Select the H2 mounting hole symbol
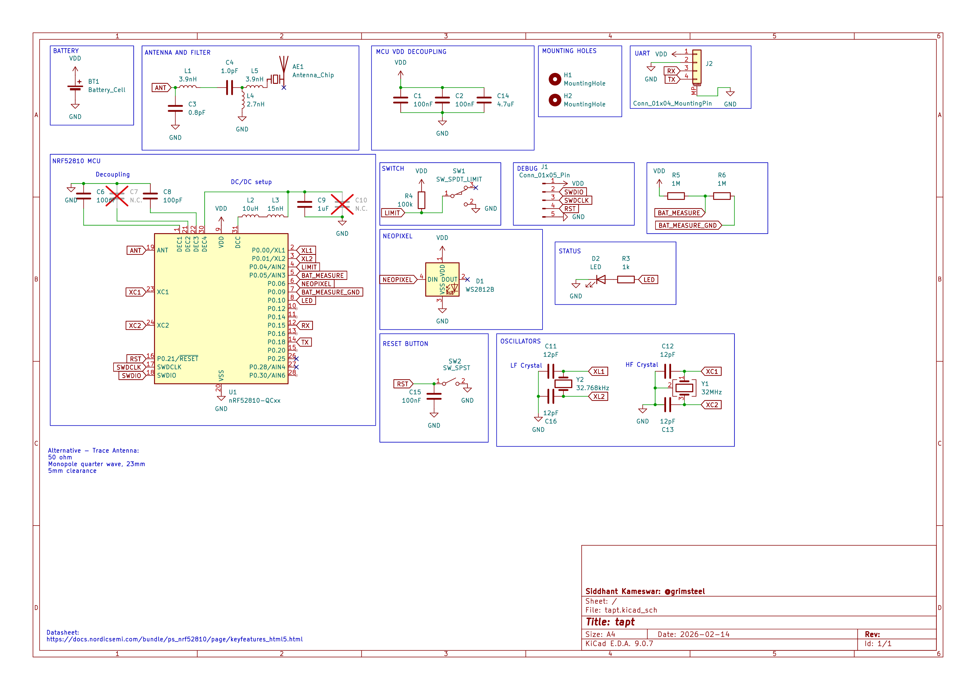 pyautogui.click(x=555, y=100)
